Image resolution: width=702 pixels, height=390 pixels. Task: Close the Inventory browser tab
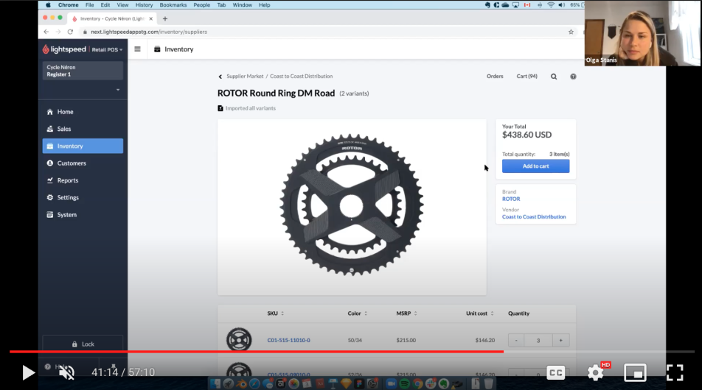pyautogui.click(x=151, y=18)
